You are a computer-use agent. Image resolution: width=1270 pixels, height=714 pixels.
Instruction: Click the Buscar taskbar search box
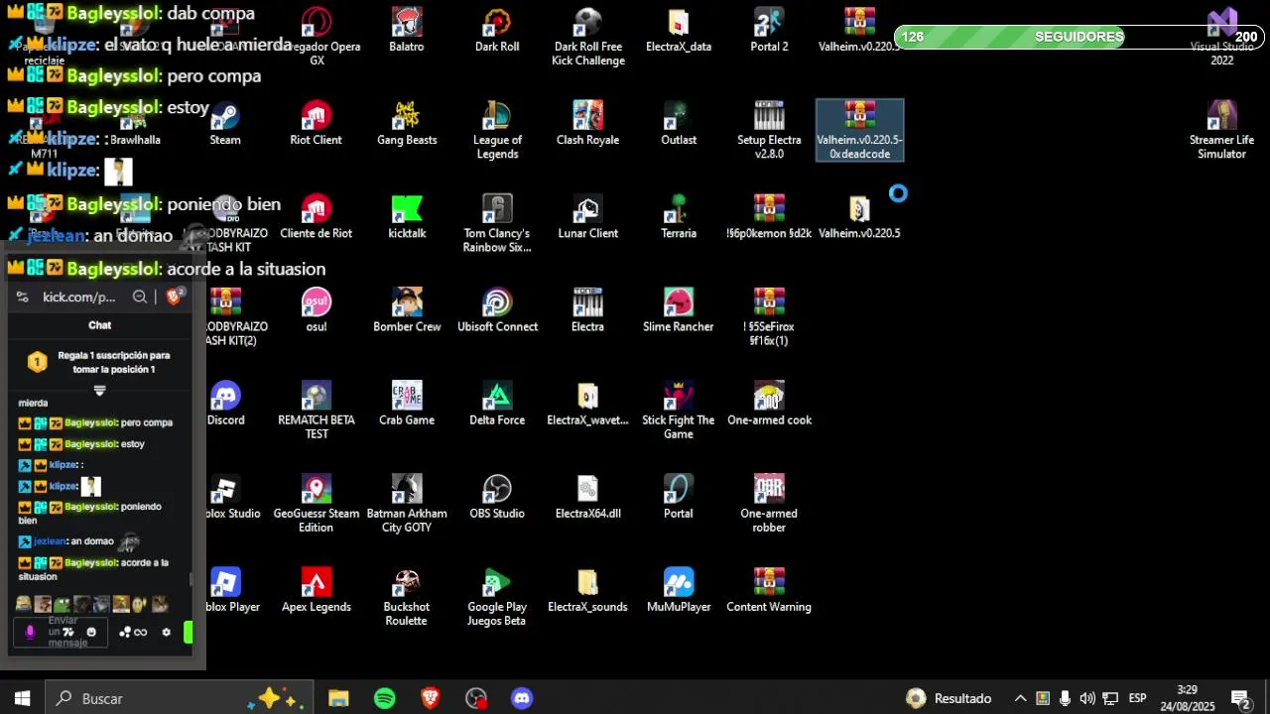180,698
